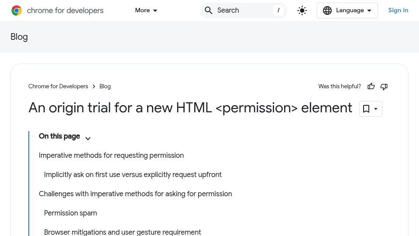Jump to Imperative methods for requesting permission
Screen dimensions: 419x236
[111, 156]
